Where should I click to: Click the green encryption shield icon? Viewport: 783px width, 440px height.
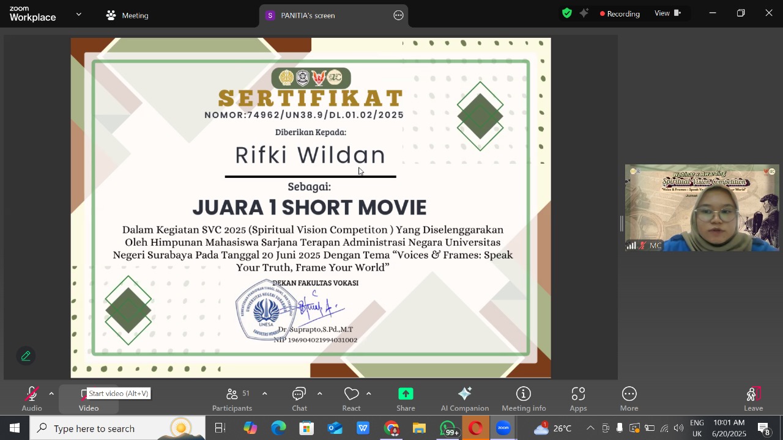click(x=567, y=13)
